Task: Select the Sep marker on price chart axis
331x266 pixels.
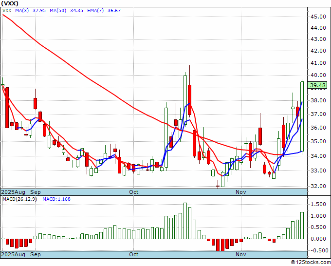Action: pos(36,192)
